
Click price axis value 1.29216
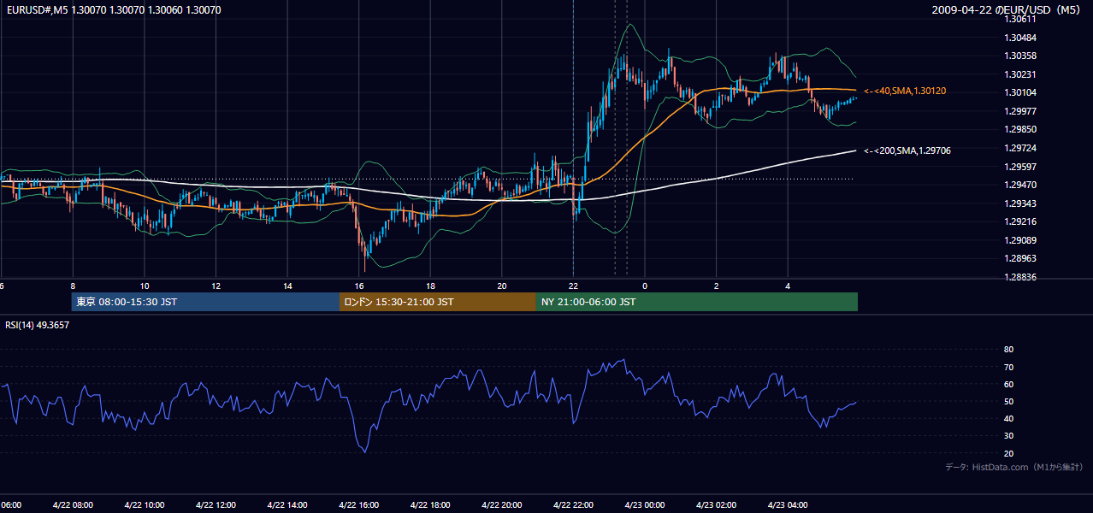click(1020, 221)
